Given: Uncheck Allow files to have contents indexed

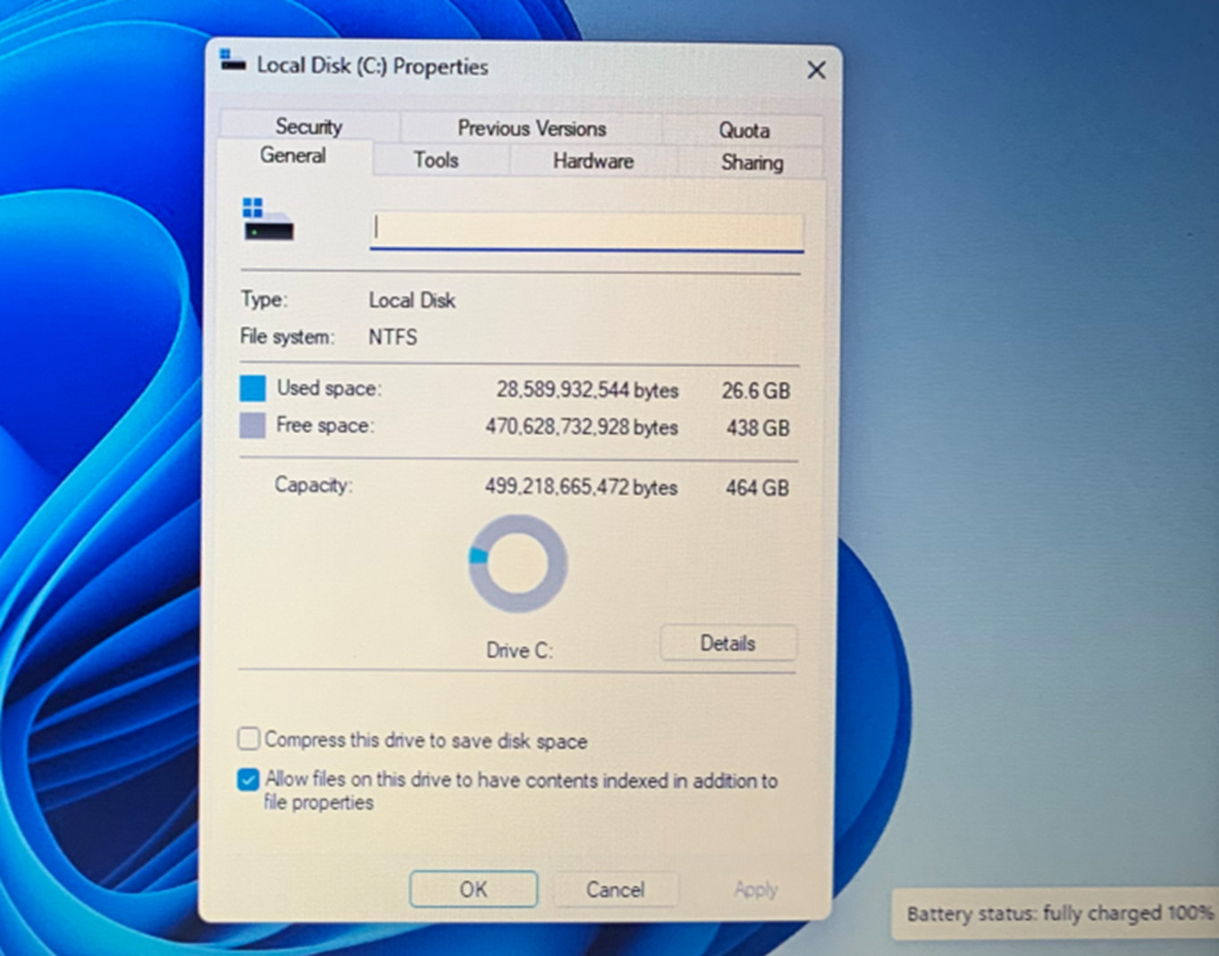Looking at the screenshot, I should (x=248, y=779).
